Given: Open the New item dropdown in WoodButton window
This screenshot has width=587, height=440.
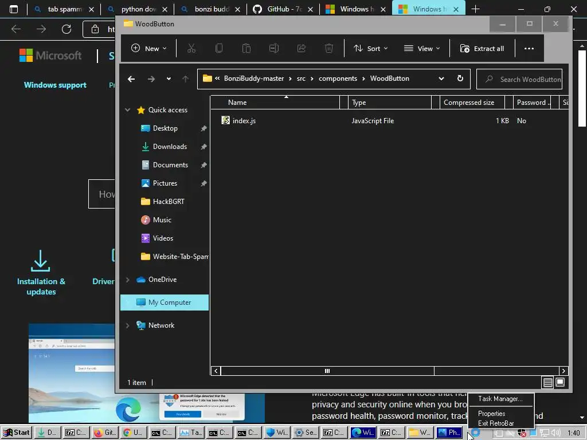Looking at the screenshot, I should click(x=148, y=48).
